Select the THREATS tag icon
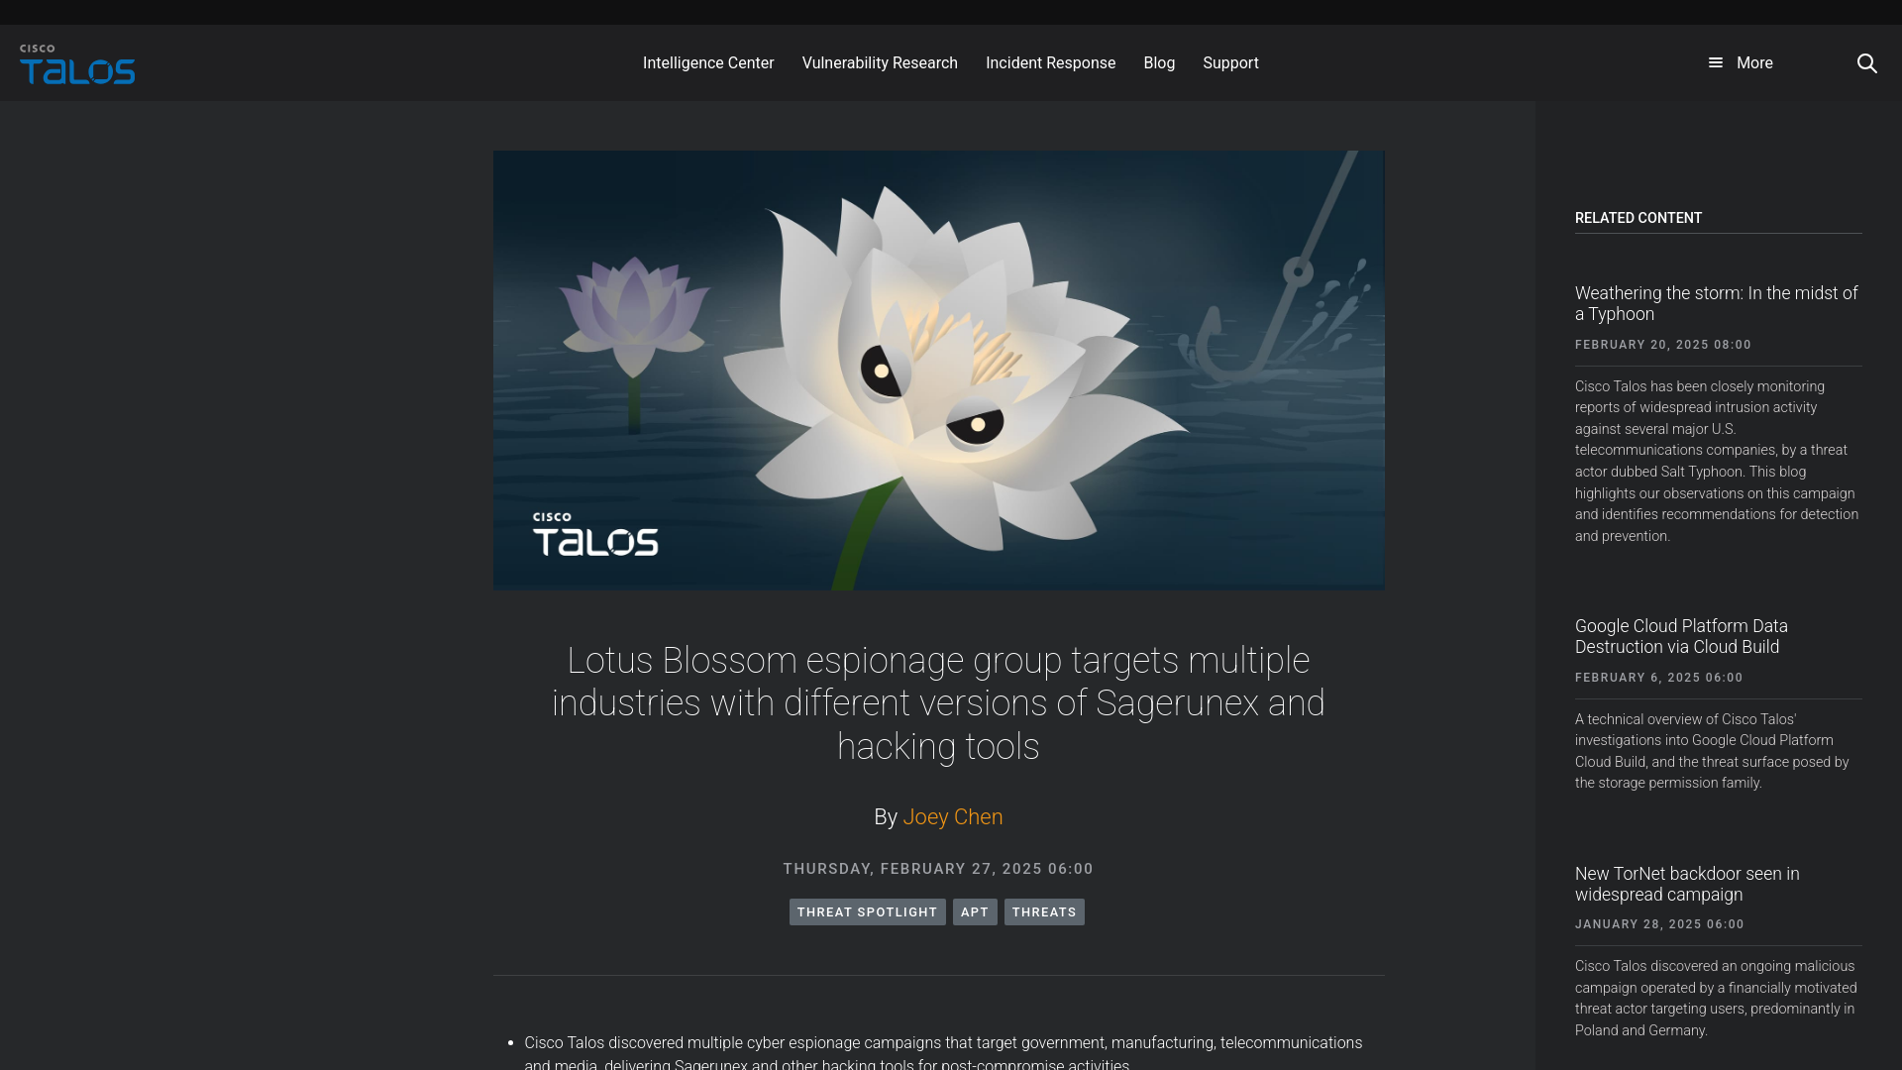Viewport: 1902px width, 1070px height. click(x=1045, y=910)
